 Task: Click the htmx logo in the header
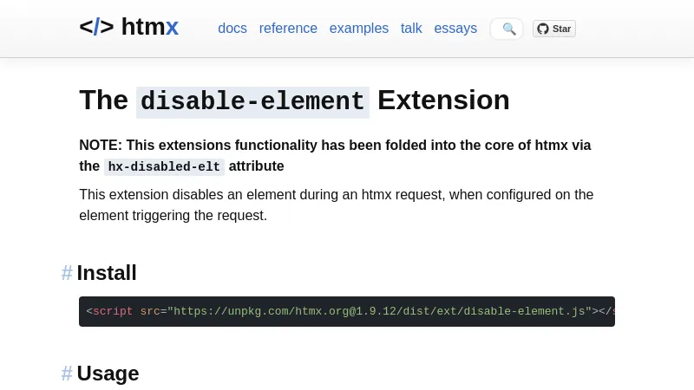(x=128, y=27)
